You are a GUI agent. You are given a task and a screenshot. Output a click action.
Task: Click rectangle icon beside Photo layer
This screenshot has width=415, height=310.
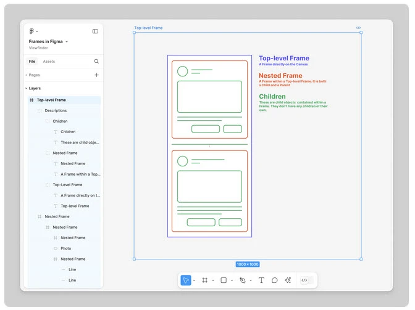[x=56, y=248]
